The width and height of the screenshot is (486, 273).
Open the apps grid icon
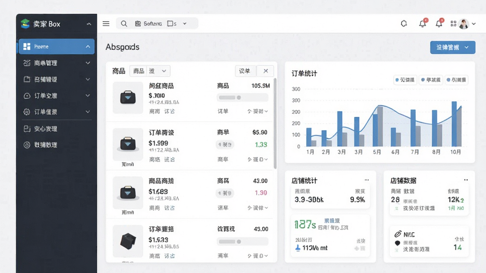(x=453, y=24)
